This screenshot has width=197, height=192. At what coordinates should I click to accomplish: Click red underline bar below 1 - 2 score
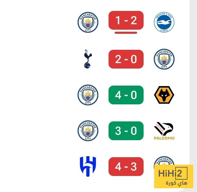point(126,33)
